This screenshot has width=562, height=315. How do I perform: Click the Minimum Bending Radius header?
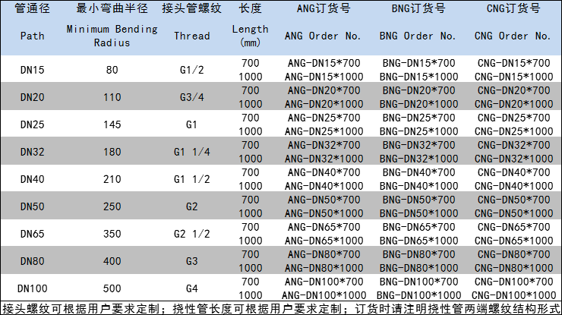pos(112,36)
